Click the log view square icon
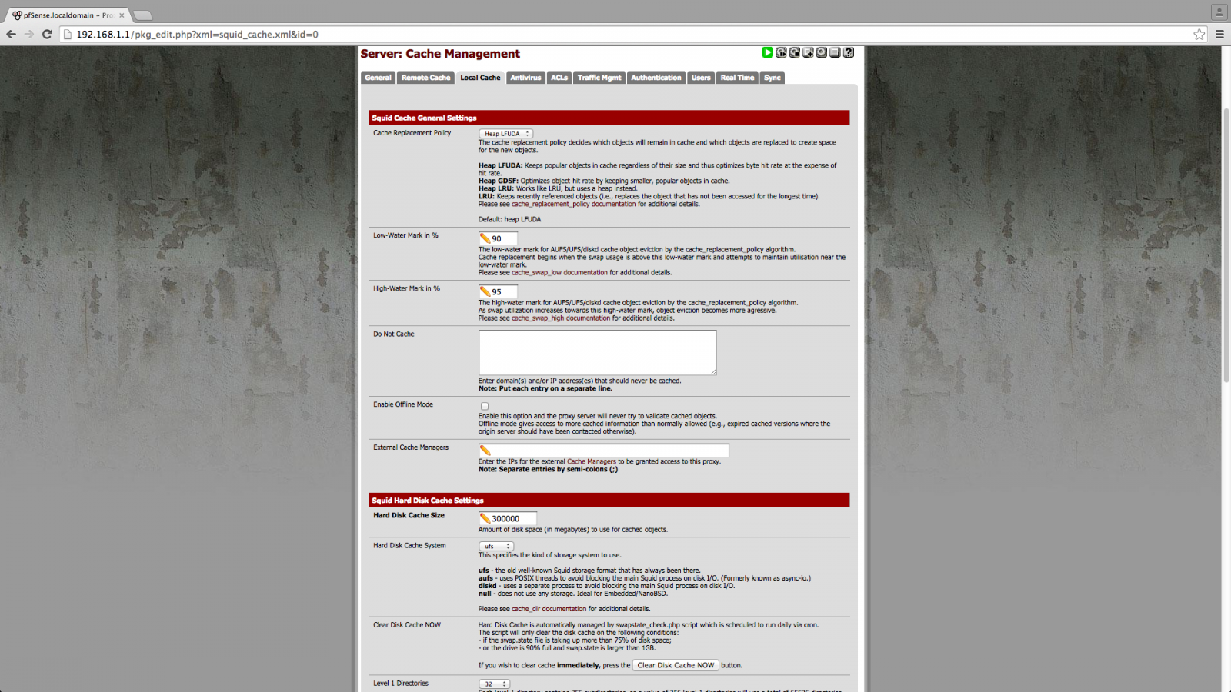This screenshot has width=1231, height=692. 835,52
